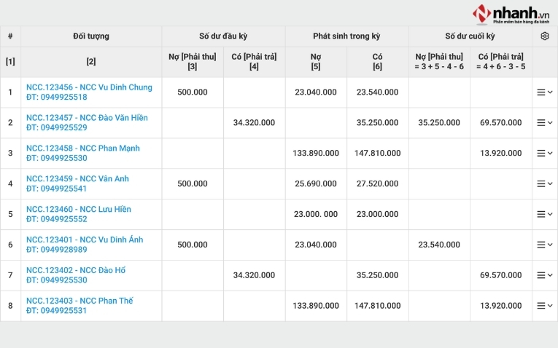Click the Đối tượng column header
The width and height of the screenshot is (558, 348).
91,36
